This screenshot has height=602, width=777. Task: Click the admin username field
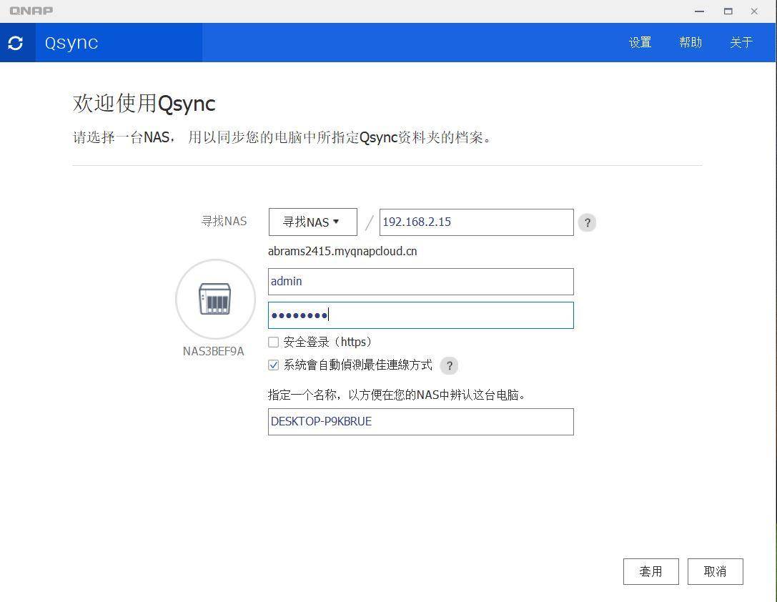click(420, 281)
